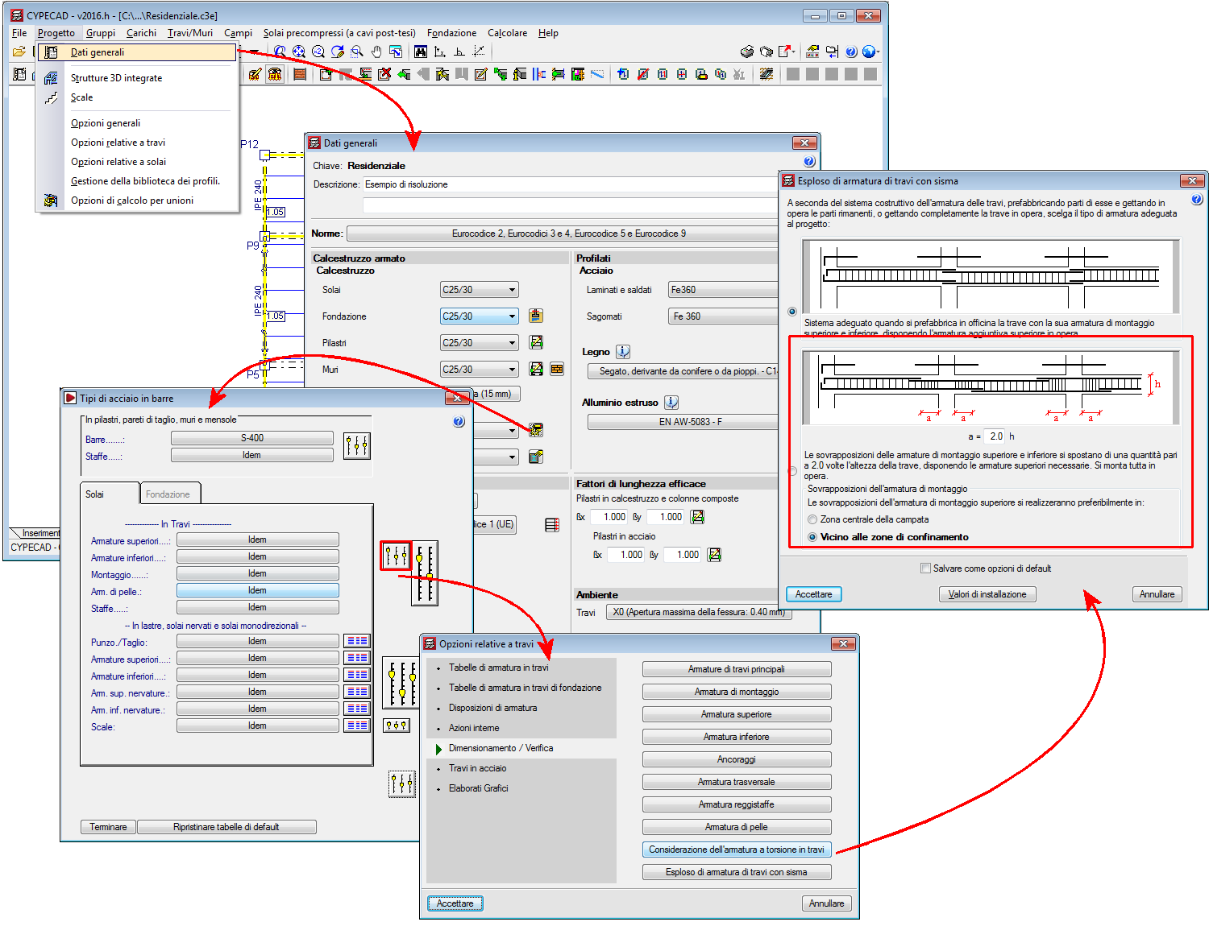Click table icon beside Scale row
The image size is (1209, 926).
[357, 726]
